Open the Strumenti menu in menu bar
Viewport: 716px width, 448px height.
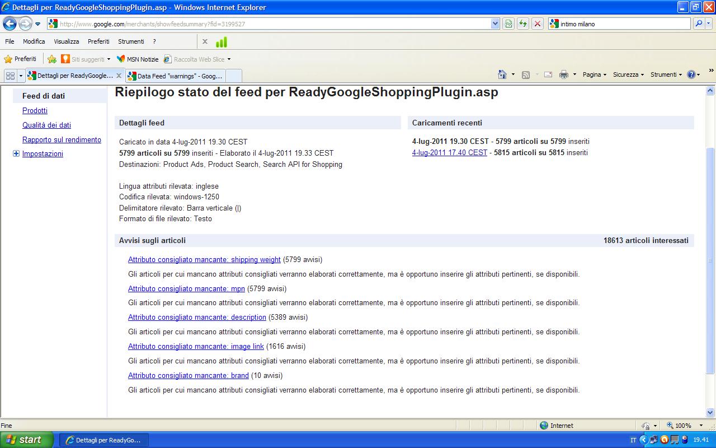131,41
